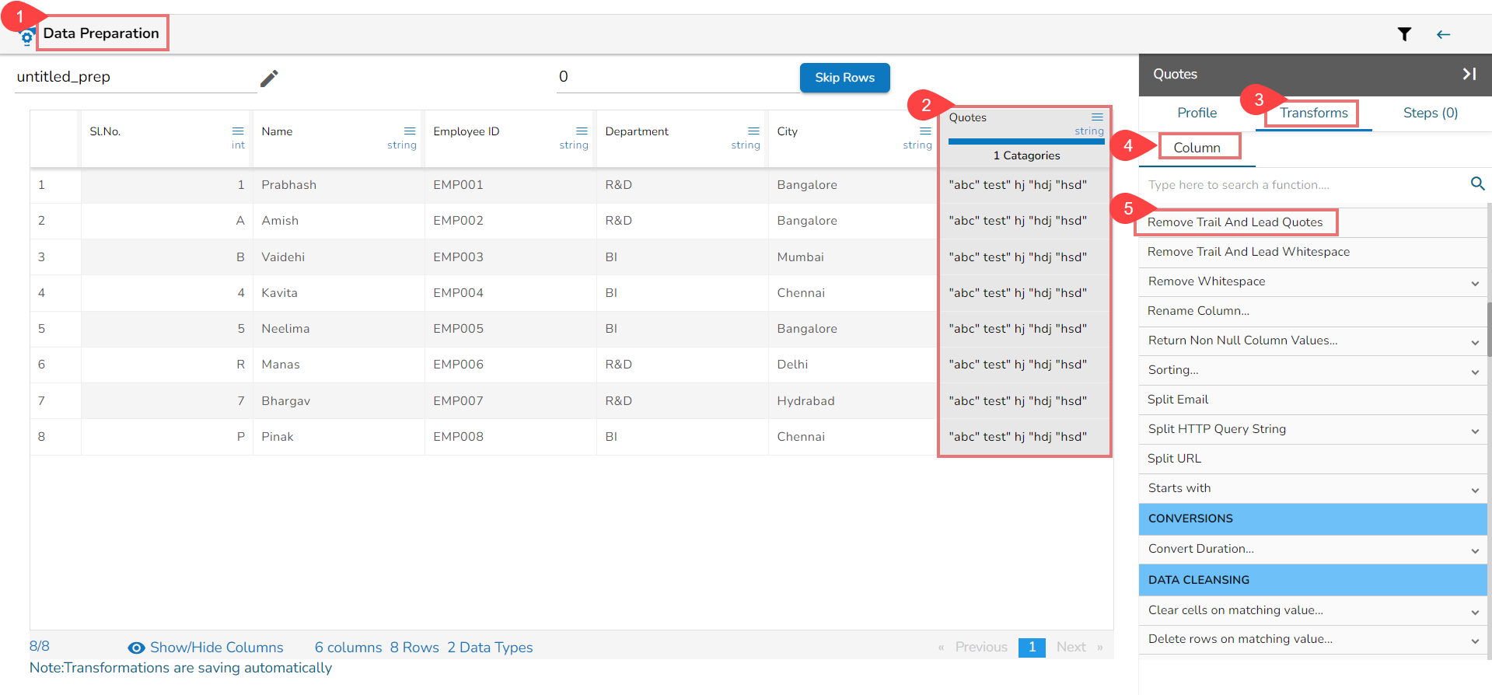Click the 1 Catagories label
The image size is (1492, 695).
(1026, 155)
